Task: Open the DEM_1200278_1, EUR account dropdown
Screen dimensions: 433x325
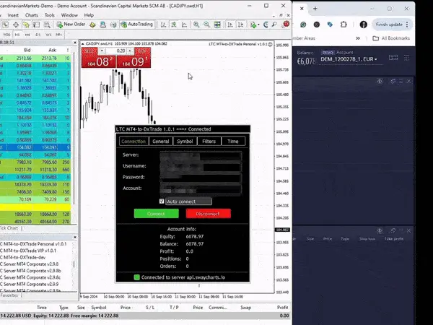Action: [x=349, y=59]
